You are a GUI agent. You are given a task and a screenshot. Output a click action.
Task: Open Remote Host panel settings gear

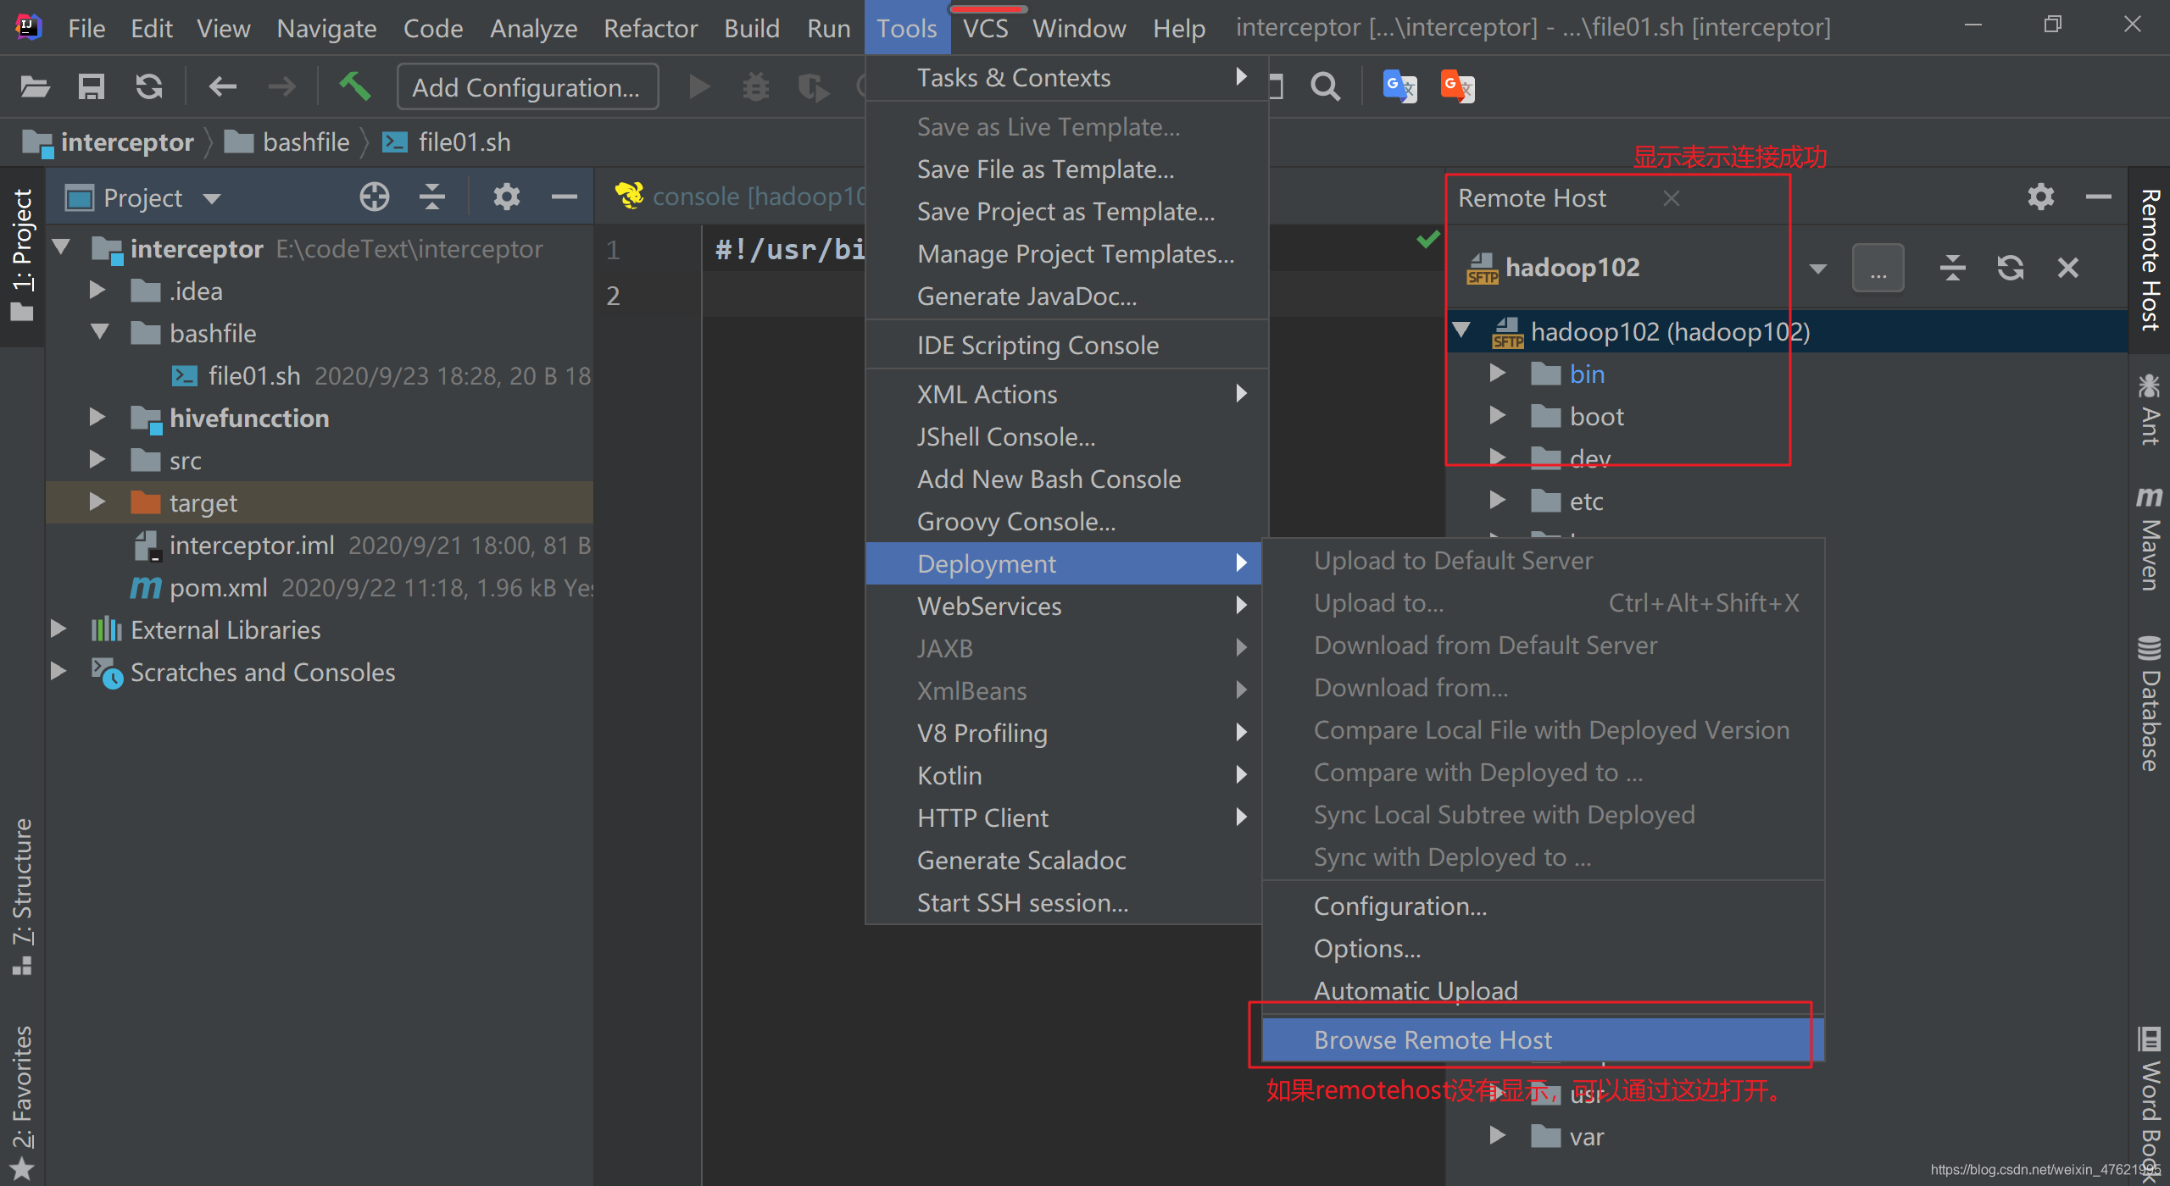(x=2040, y=197)
